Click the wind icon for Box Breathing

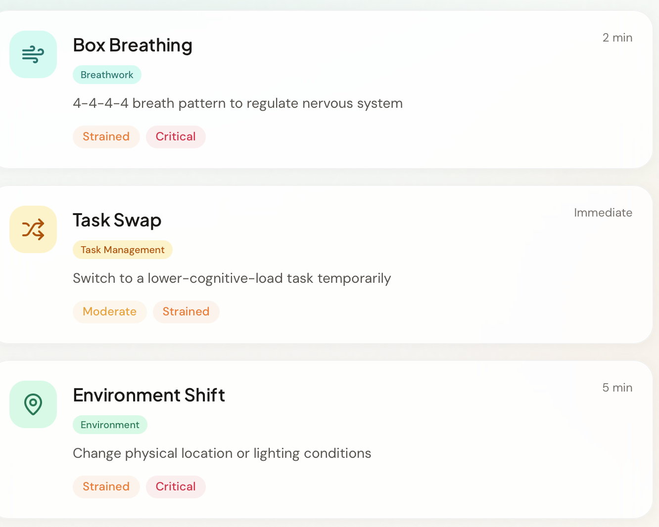33,54
